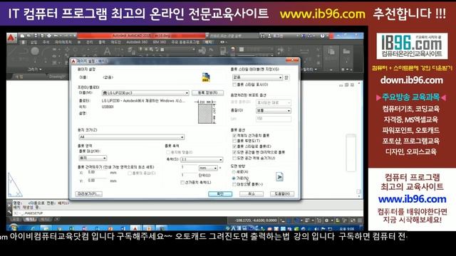
Task: Click Save As in quick access toolbar
Action: pos(42,36)
